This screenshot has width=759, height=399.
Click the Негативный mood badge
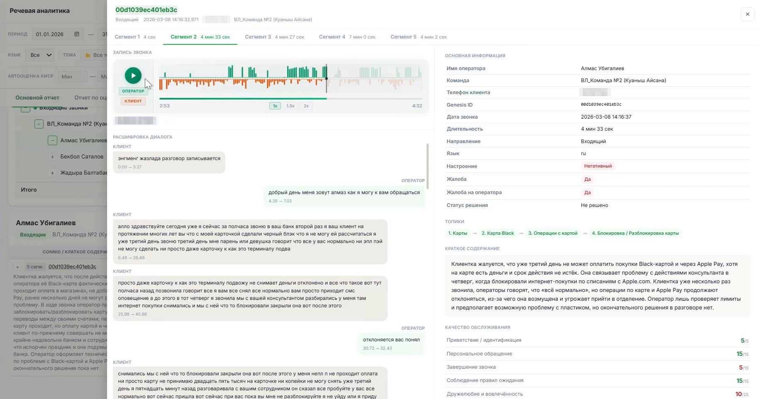[598, 166]
